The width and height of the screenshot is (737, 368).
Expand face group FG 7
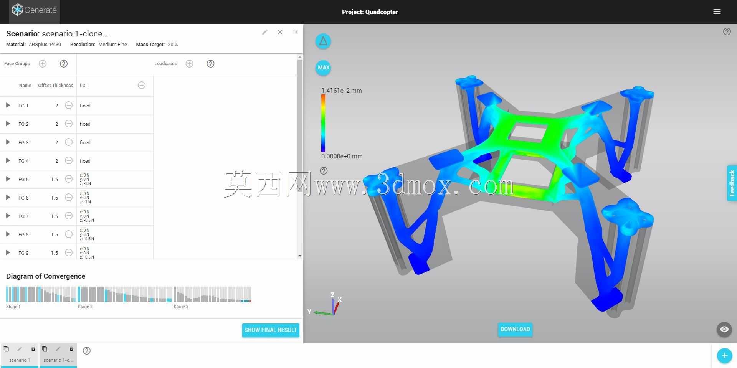coord(8,216)
